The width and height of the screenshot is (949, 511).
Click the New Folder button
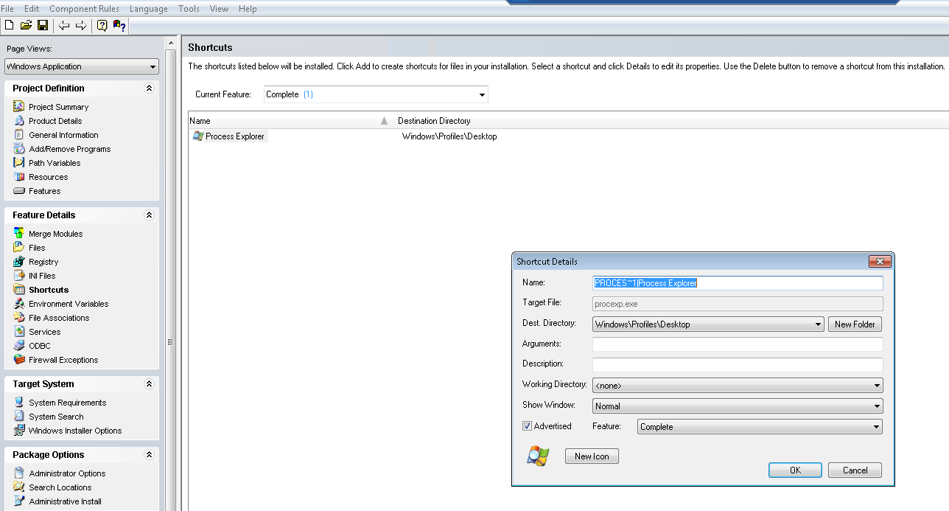[855, 324]
